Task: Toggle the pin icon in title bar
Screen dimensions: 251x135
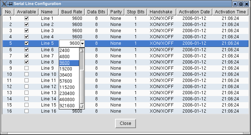Action: [x=10, y=4]
